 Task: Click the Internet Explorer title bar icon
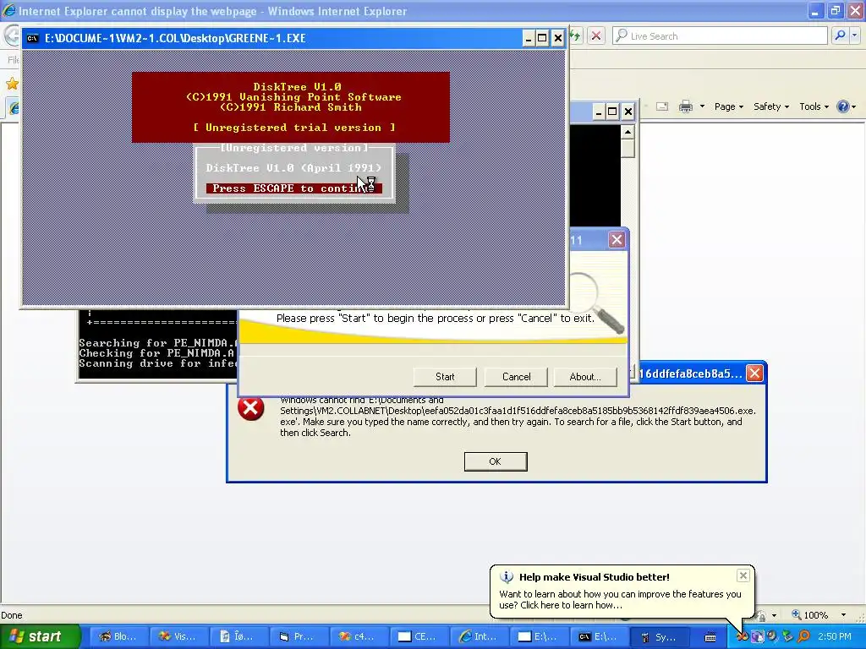point(8,10)
